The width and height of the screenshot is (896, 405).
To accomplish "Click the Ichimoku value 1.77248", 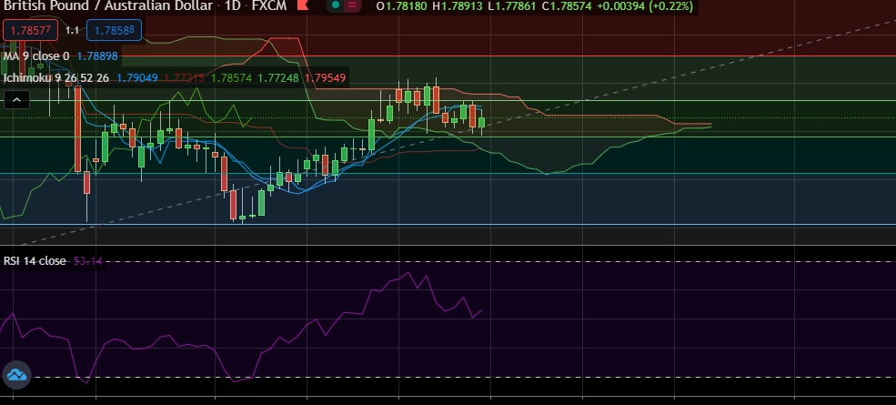I will click(x=277, y=77).
